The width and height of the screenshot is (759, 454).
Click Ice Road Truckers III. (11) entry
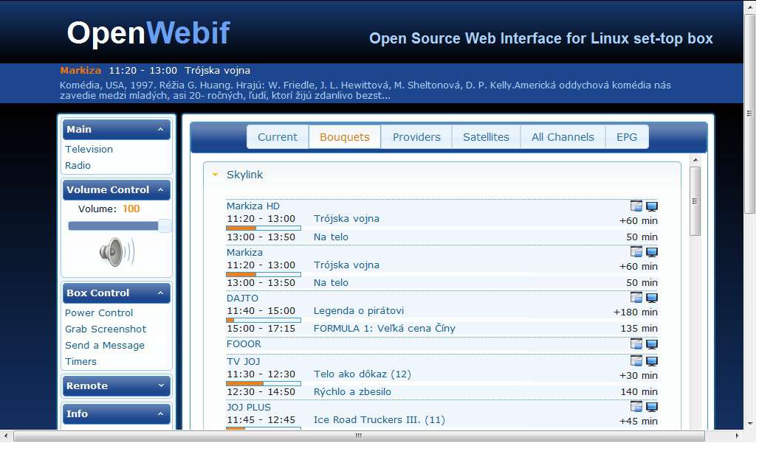point(379,419)
